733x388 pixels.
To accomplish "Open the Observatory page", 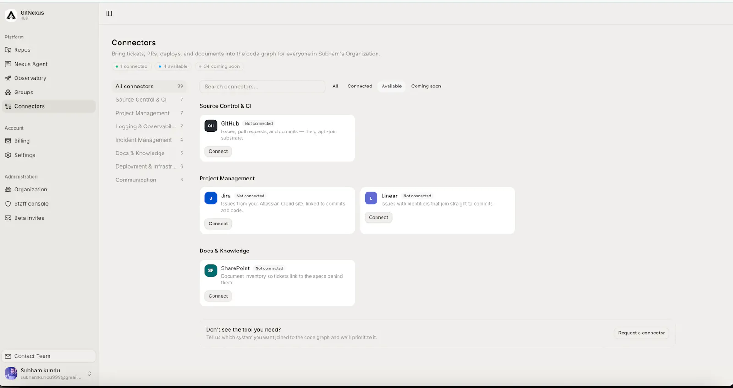I will click(49, 78).
